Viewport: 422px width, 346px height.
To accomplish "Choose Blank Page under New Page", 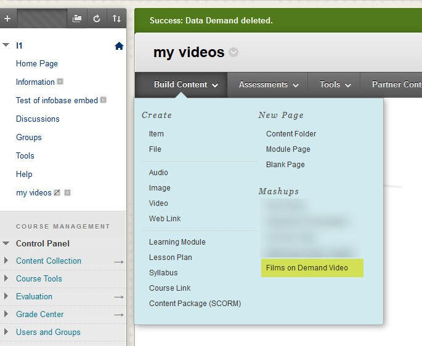I will (286, 164).
